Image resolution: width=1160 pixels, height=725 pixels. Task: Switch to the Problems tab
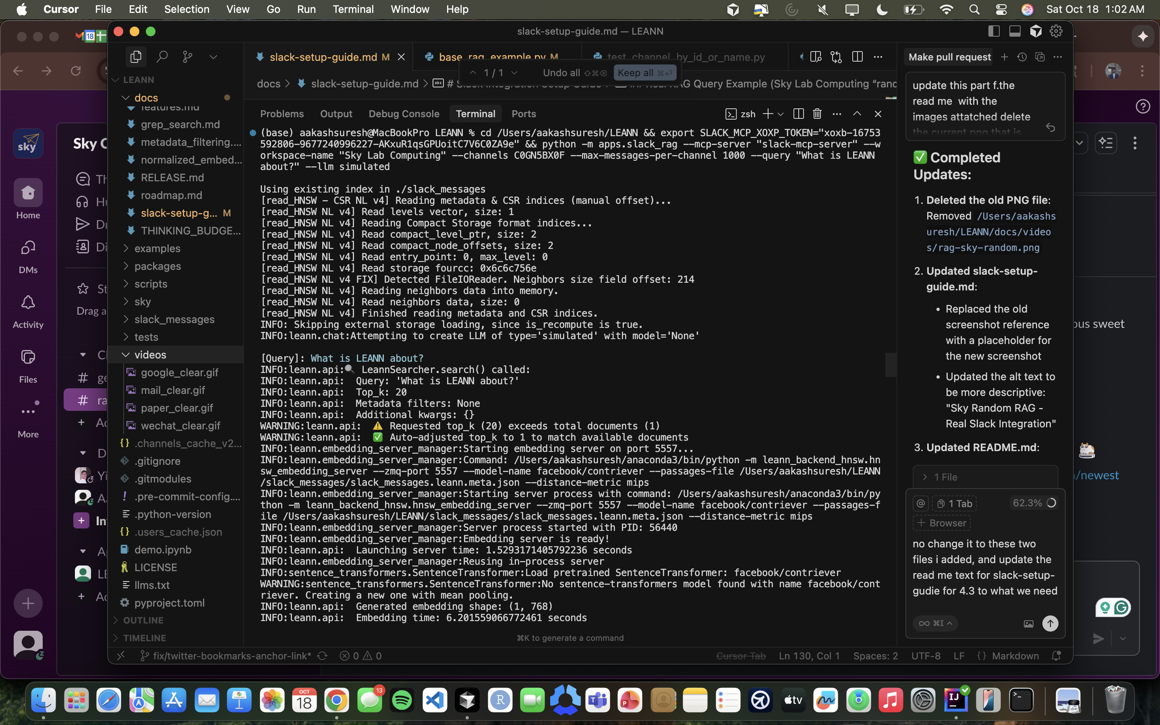point(282,114)
